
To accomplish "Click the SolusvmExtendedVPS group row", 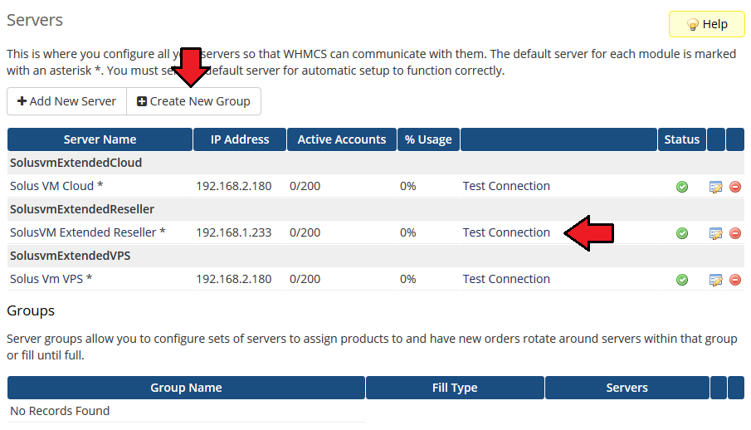I will coord(375,256).
